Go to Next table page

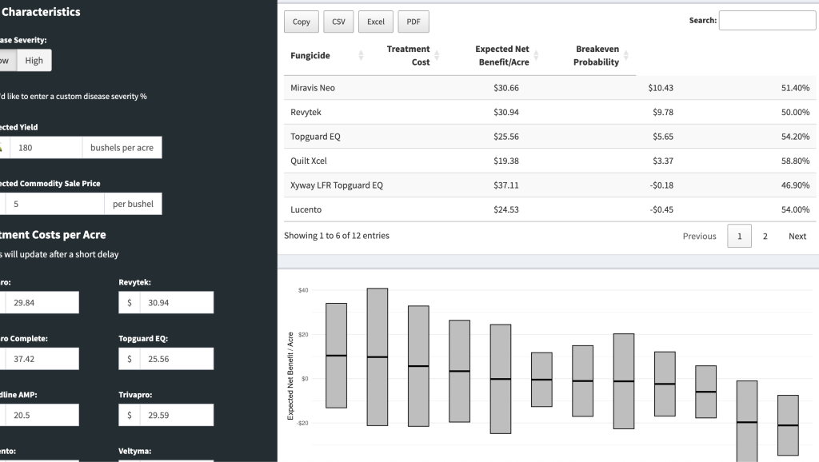point(797,236)
